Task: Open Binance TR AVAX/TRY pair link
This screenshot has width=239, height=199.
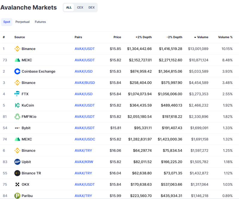Action: 83,173
